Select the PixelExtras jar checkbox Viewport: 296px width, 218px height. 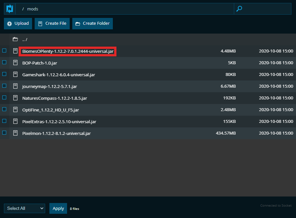4,121
